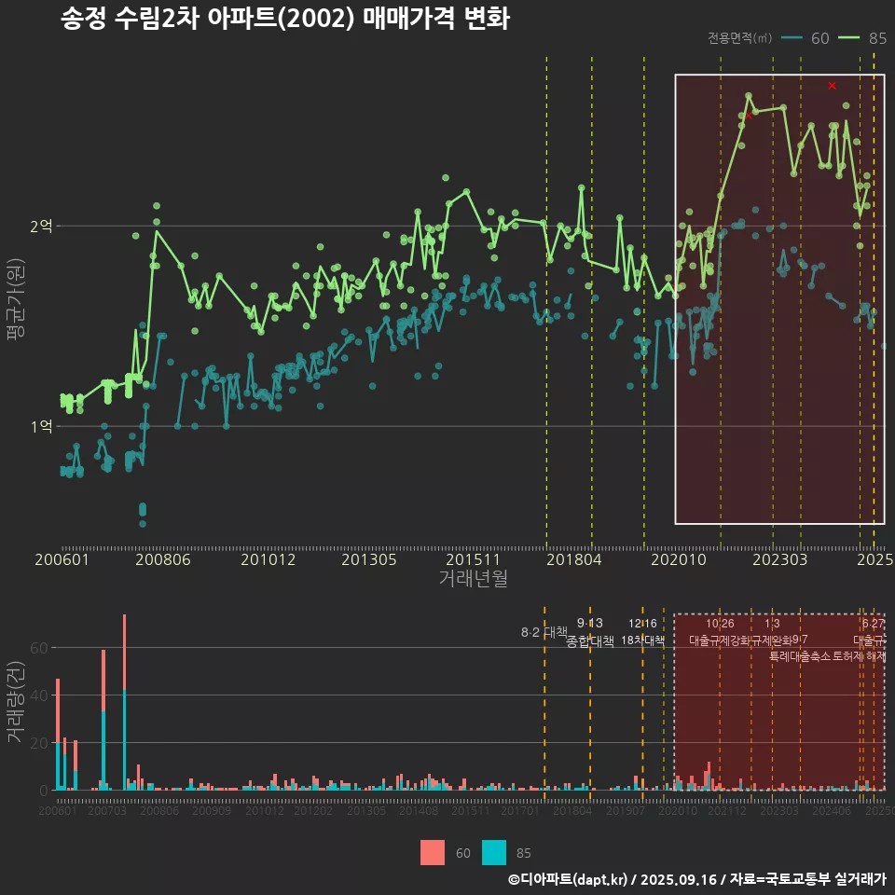The image size is (895, 895).
Task: Select the salmon 60 swatch in bottom legend
Action: pos(433,852)
